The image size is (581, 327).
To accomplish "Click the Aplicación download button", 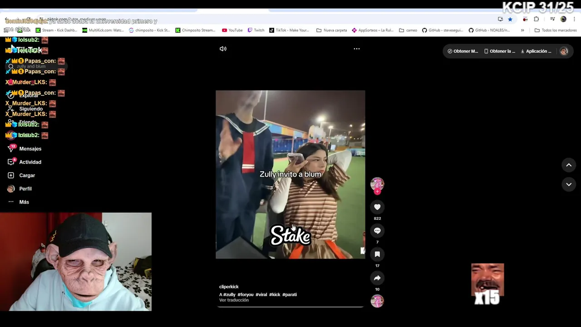I will point(536,51).
